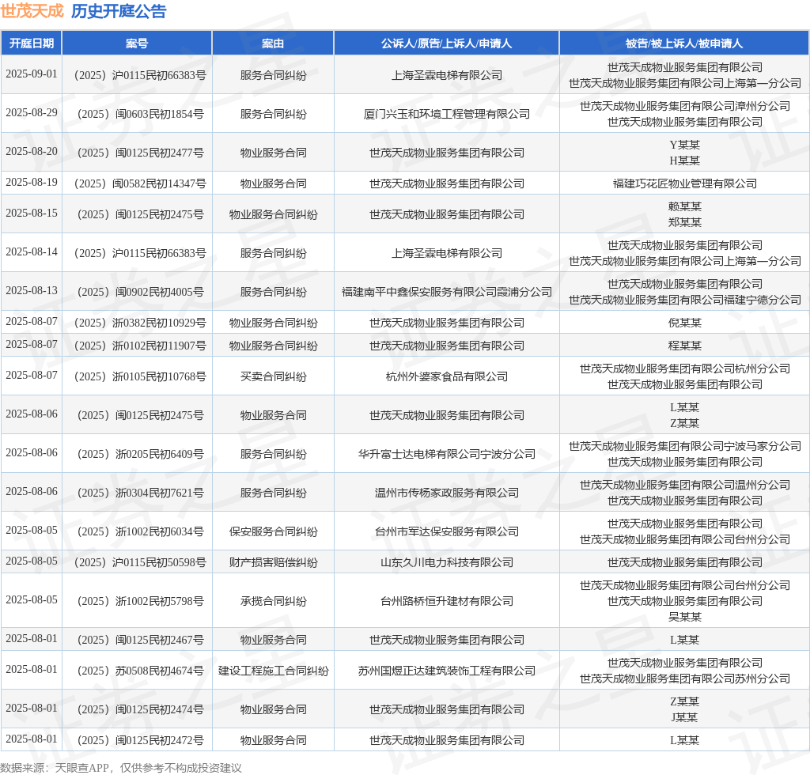This screenshot has height=775, width=810.
Task: Click case number 浙0102民初11907号
Action: tap(140, 346)
